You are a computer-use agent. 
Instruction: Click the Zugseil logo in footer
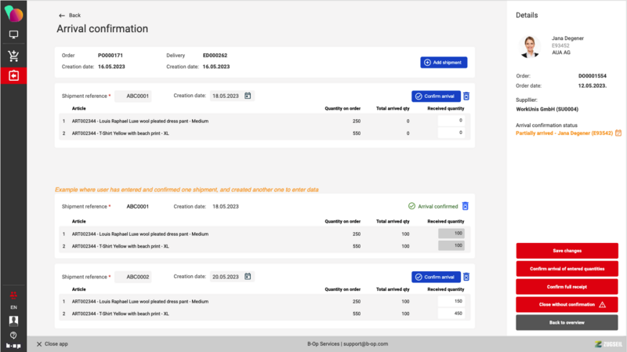[x=608, y=344]
